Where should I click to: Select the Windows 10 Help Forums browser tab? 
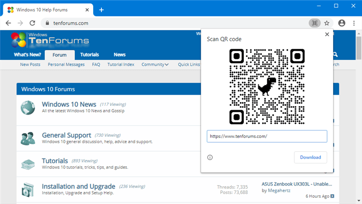(x=48, y=10)
